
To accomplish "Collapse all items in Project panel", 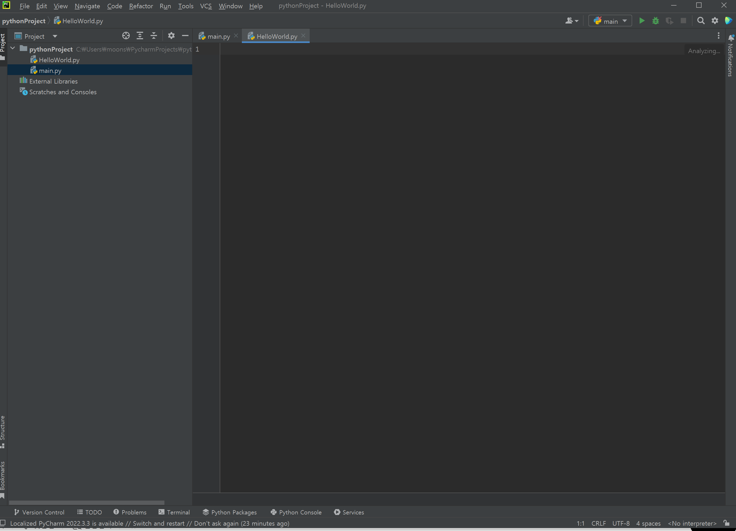I will tap(154, 36).
